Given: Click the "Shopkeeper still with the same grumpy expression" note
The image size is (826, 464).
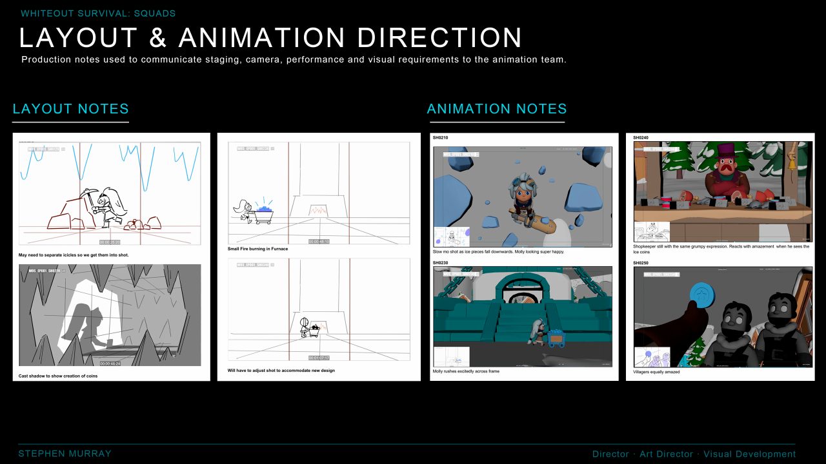Looking at the screenshot, I should [721, 249].
